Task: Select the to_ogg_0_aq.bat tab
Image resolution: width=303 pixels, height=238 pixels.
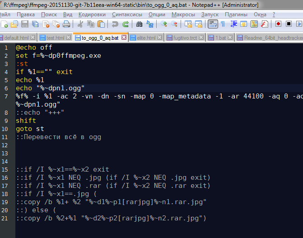Action: point(100,37)
